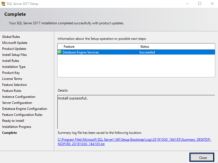
Task: Select the Microsoft Update step
Action: point(15,43)
